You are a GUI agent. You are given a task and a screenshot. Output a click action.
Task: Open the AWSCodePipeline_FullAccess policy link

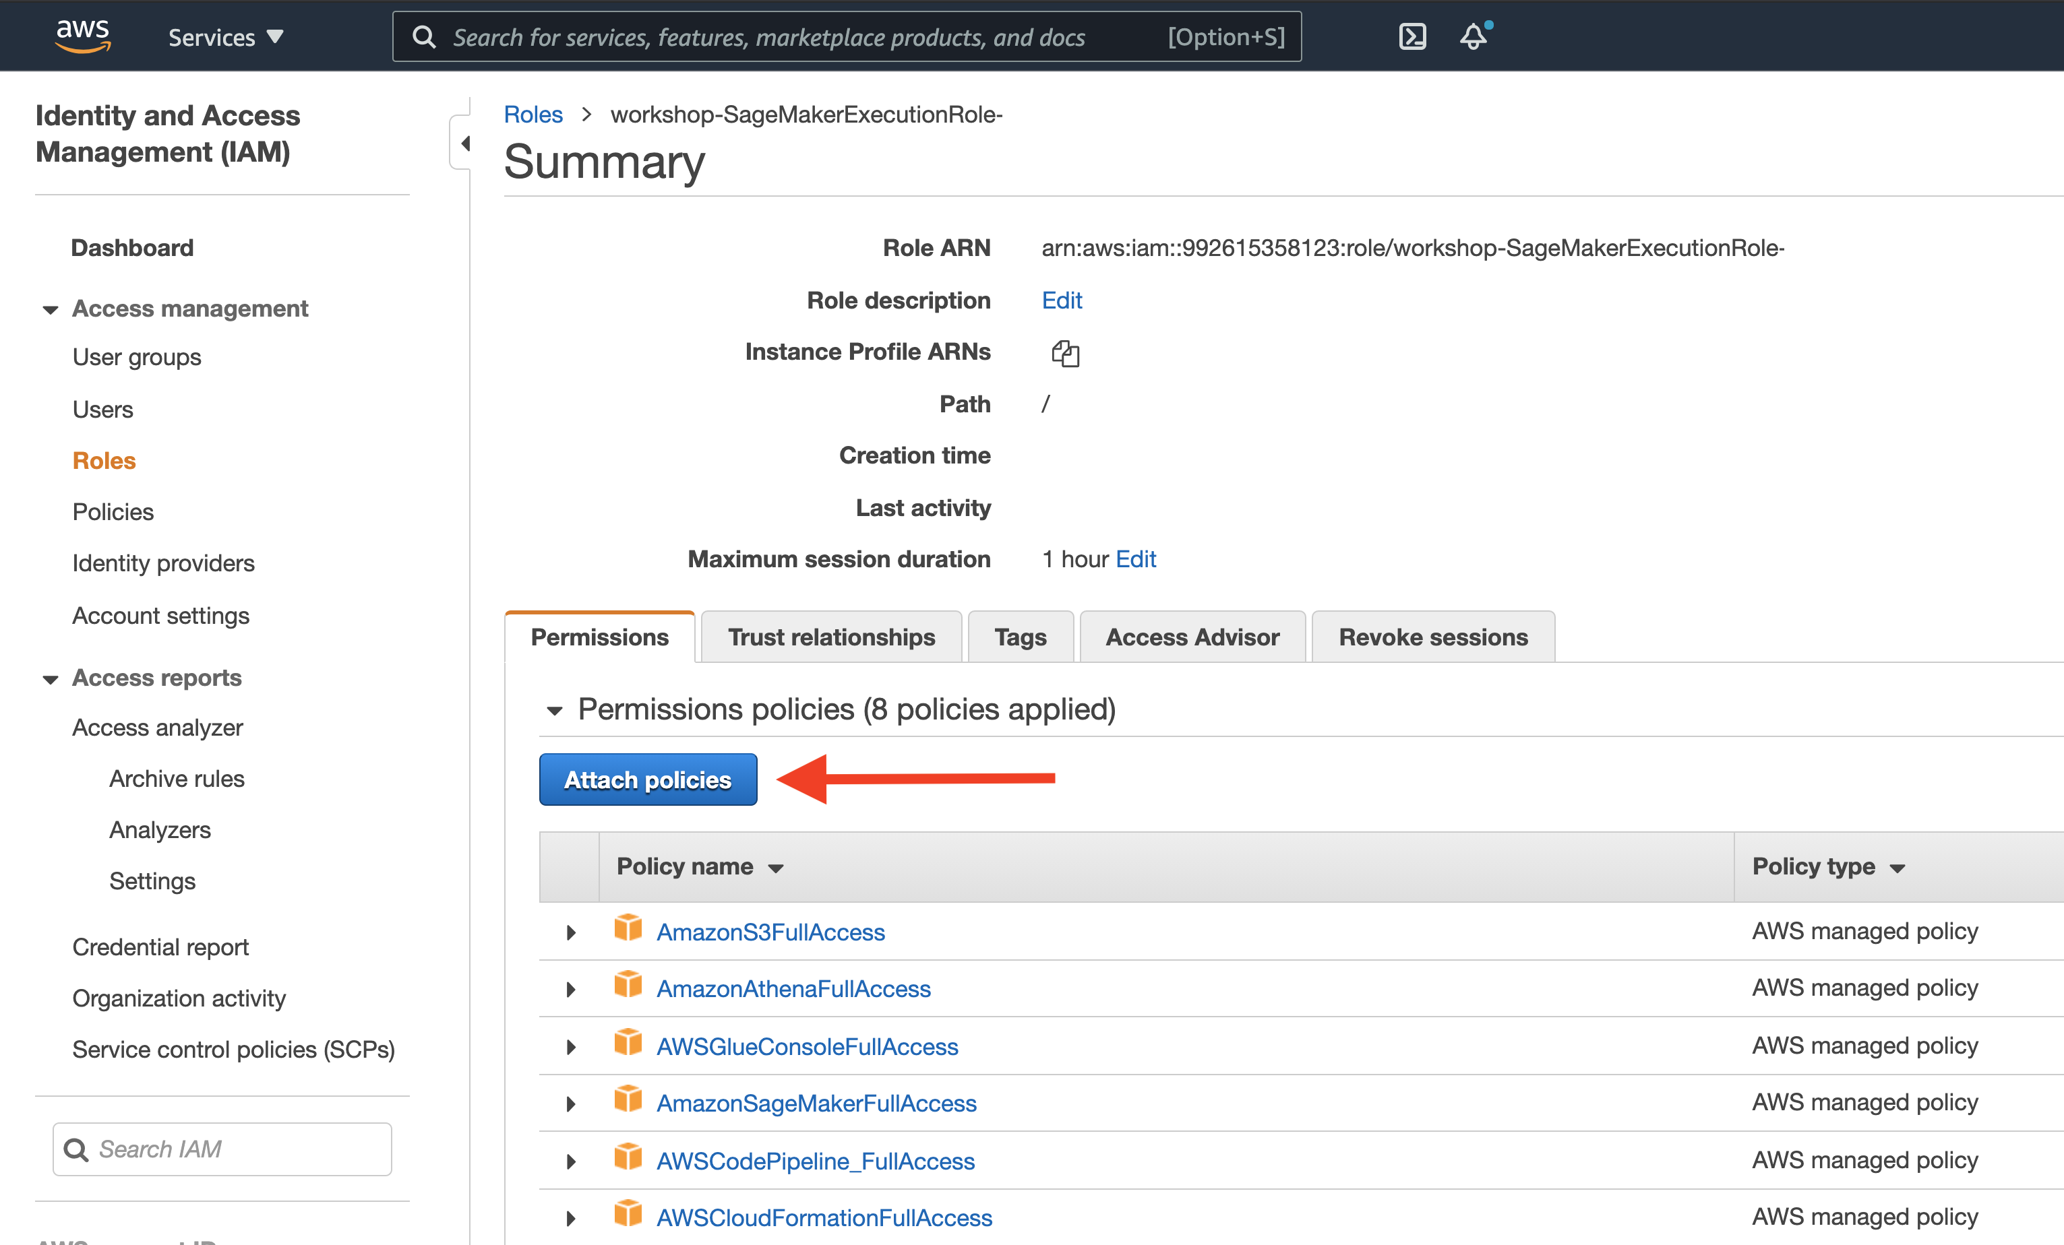click(815, 1160)
